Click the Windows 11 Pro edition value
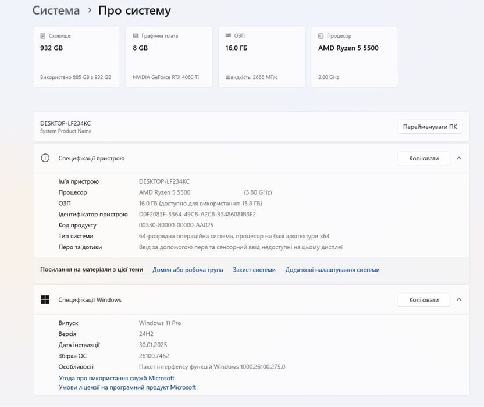This screenshot has height=407, width=484. coord(160,323)
